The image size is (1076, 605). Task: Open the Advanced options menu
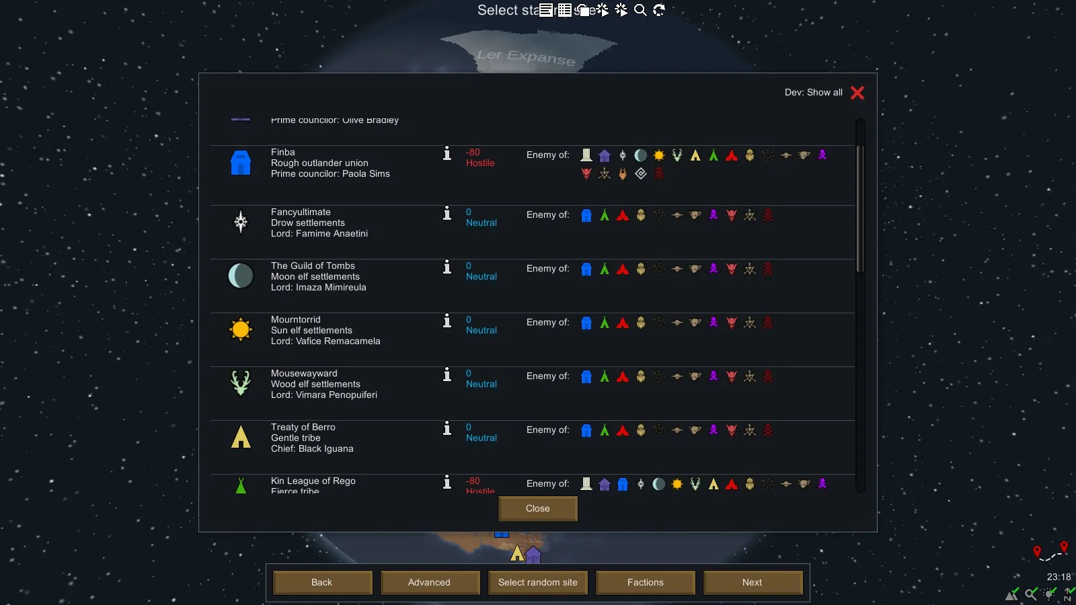click(x=430, y=582)
